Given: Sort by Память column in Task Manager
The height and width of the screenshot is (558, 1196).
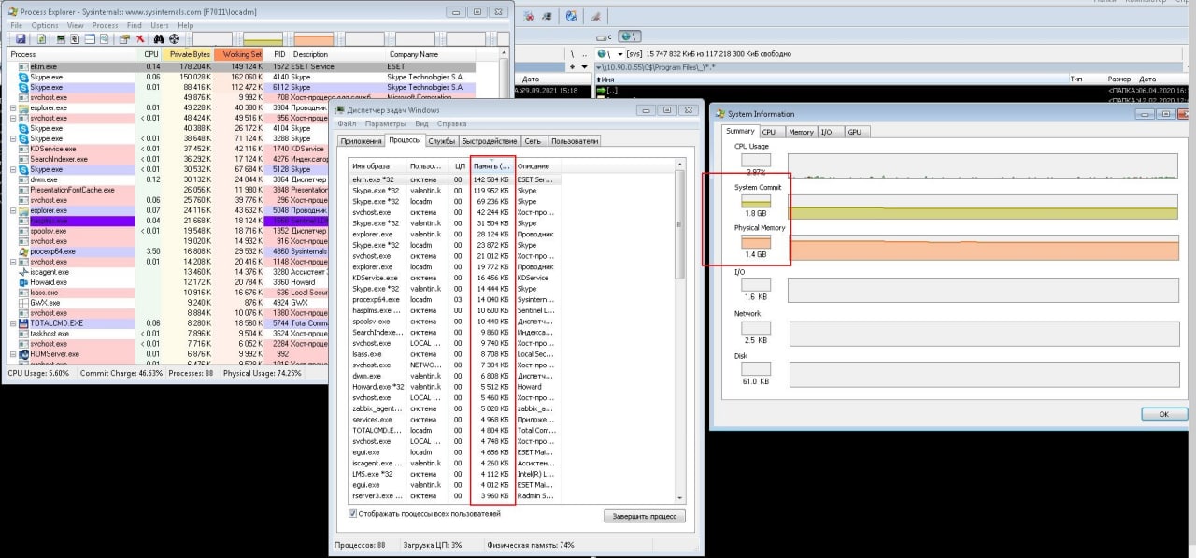Looking at the screenshot, I should (492, 165).
